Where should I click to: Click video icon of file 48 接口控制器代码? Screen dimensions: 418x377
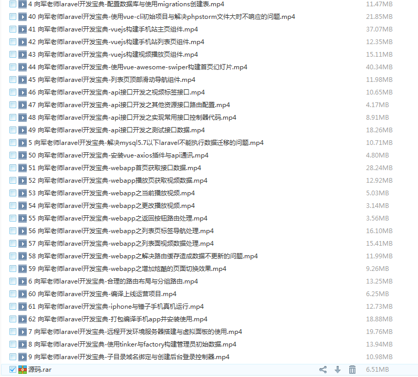pyautogui.click(x=23, y=118)
